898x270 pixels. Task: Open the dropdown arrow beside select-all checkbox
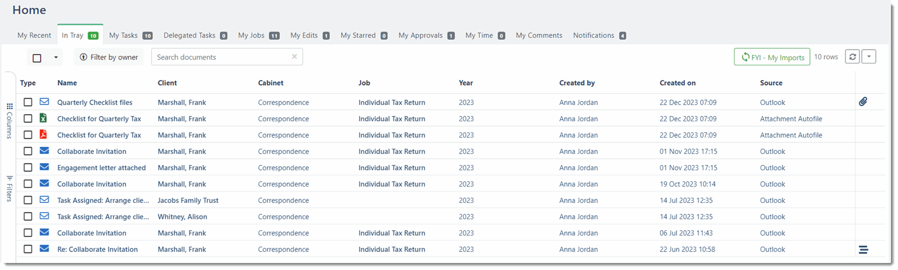tap(55, 57)
